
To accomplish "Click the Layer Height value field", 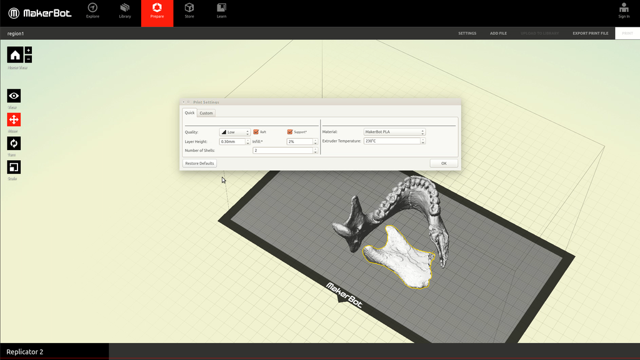I will (x=232, y=142).
